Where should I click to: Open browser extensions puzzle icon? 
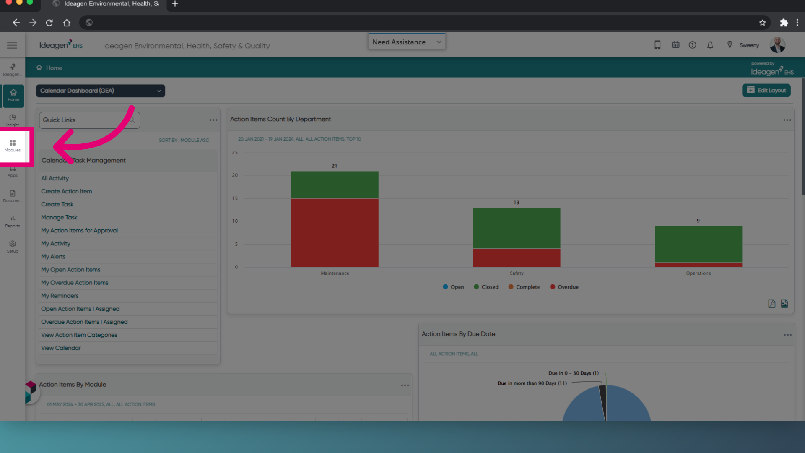click(x=784, y=23)
